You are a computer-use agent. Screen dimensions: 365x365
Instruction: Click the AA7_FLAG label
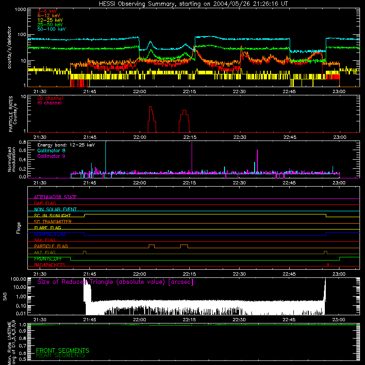(45, 252)
